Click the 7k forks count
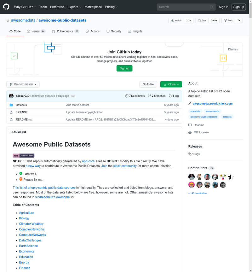The image size is (252, 272). (x=239, y=20)
